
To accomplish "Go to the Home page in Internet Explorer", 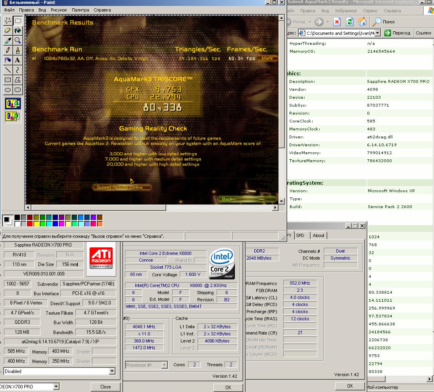I will coord(362,22).
